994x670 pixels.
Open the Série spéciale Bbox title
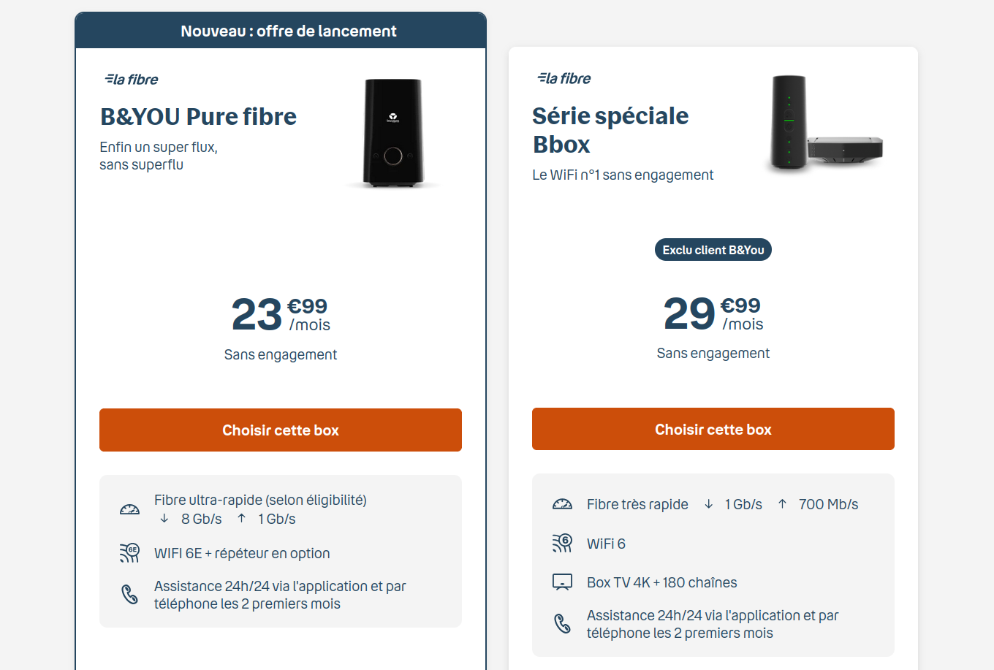tap(610, 130)
